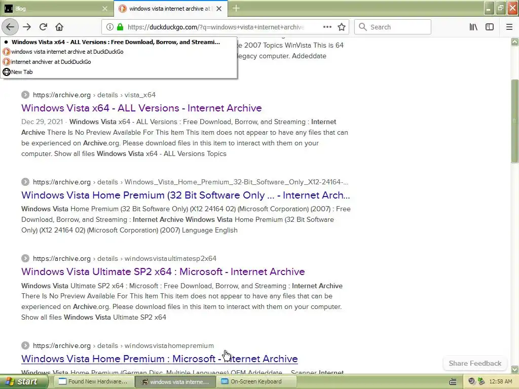Visit archive.org details windowsvistaultimatesp2x64 URL

tap(125, 259)
